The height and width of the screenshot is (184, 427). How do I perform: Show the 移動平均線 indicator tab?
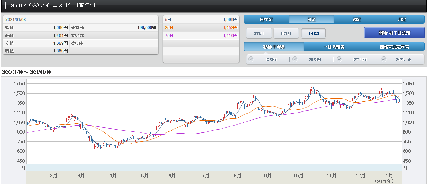point(274,47)
